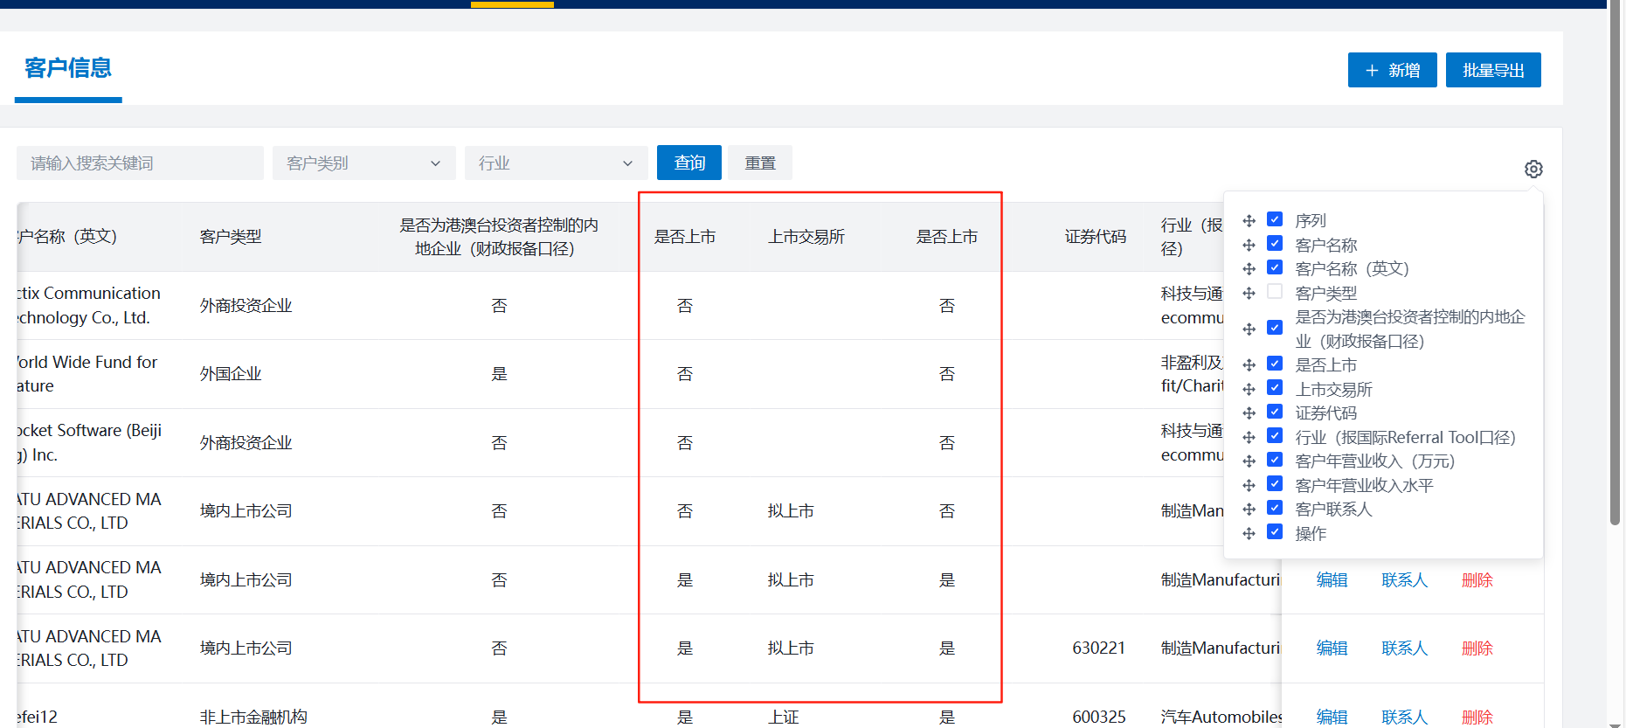Uncheck the 序列 column checkbox

pos(1275,219)
